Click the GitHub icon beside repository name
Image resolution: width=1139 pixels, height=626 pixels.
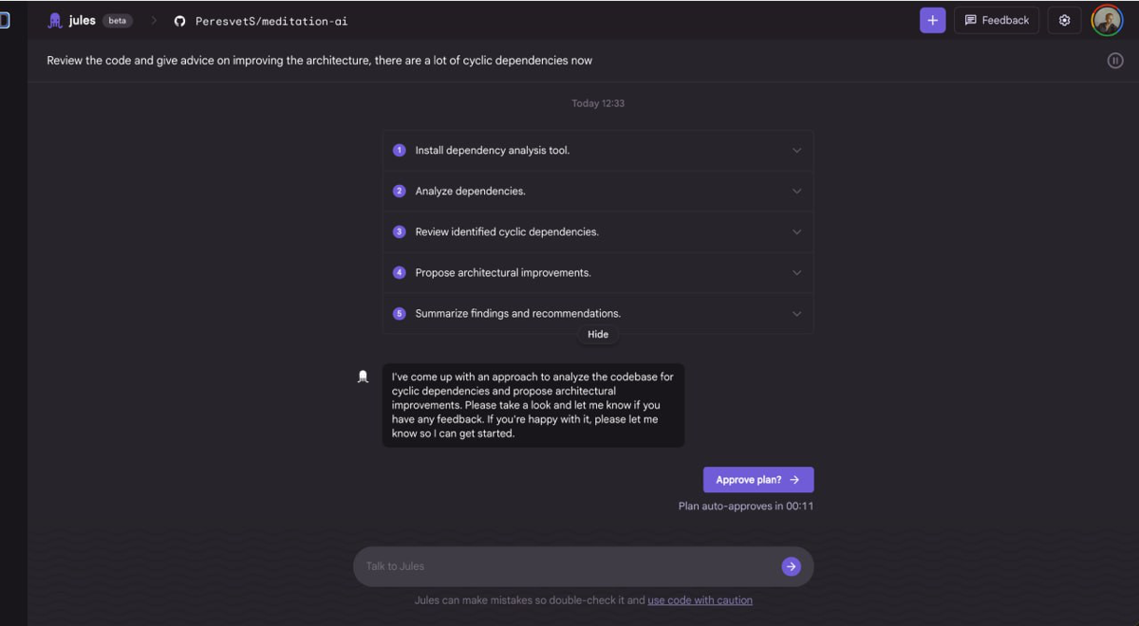[x=180, y=21]
